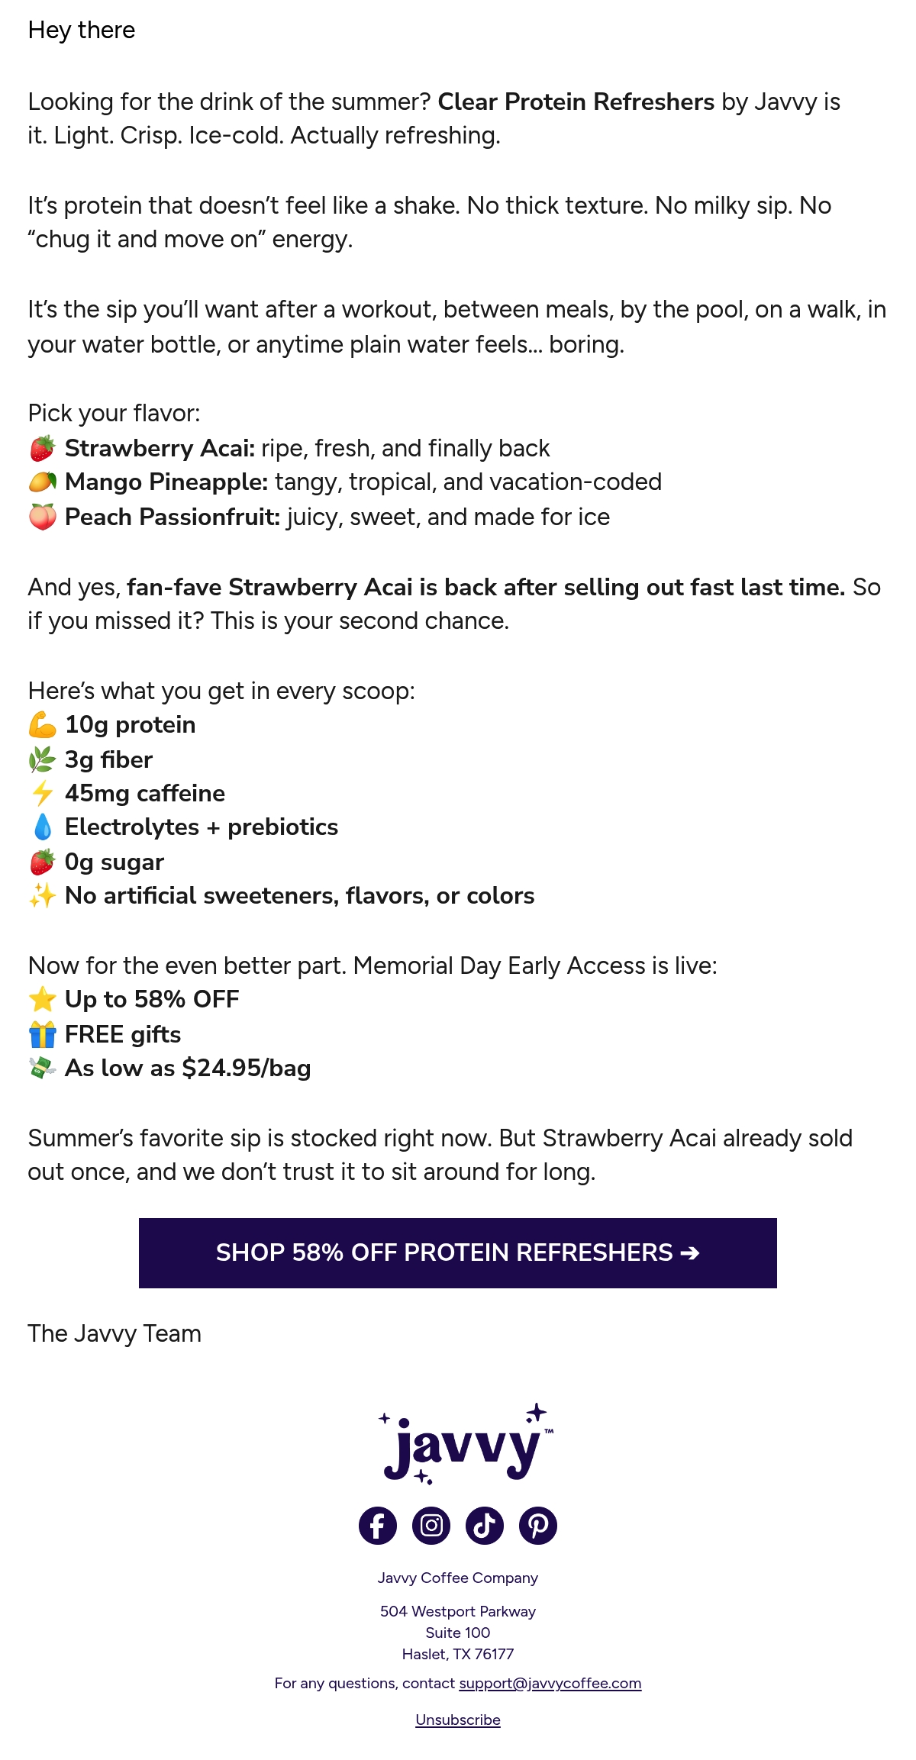Click the water droplet by Electrolytes
Screen dimensions: 916x1760
click(x=43, y=827)
